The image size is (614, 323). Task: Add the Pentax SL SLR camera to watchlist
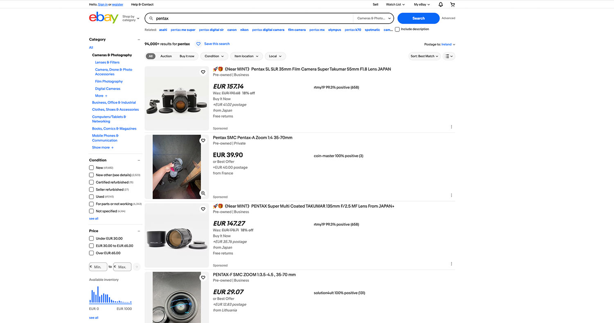tap(203, 72)
